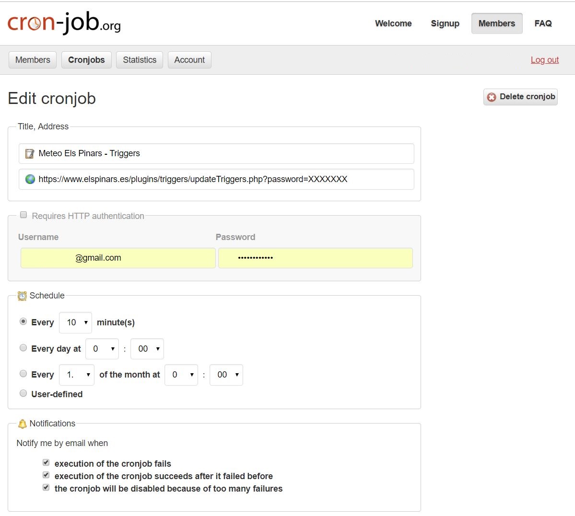Enable Requires HTTP authentication checkbox
575x516 pixels.
pyautogui.click(x=23, y=215)
